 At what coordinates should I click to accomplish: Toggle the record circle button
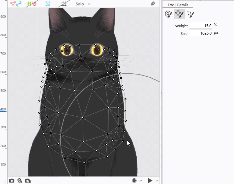point(134,180)
